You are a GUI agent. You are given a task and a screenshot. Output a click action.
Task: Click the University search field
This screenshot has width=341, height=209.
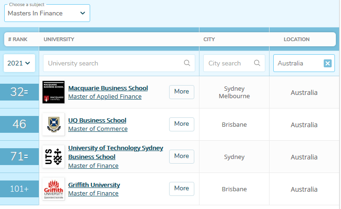[x=119, y=63]
